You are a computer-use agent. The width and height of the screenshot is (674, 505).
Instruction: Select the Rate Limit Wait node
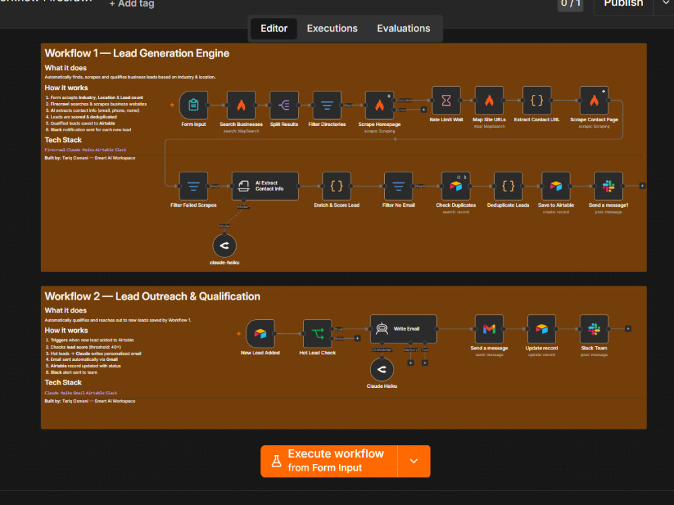tap(446, 100)
